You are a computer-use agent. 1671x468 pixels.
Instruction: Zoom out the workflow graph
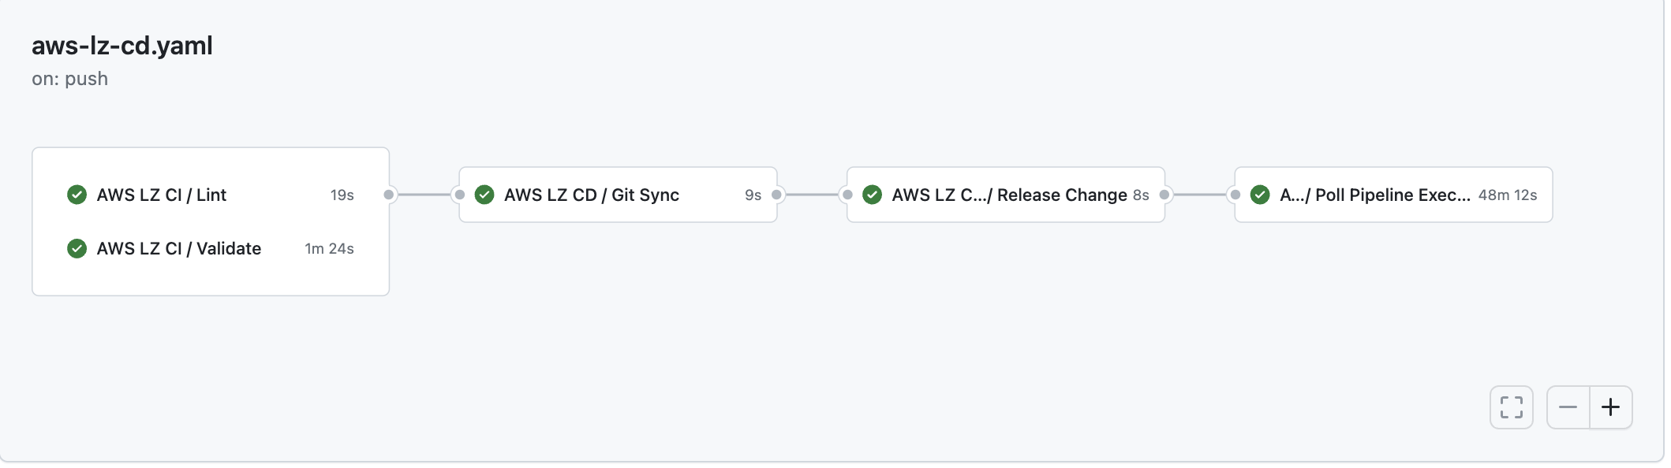click(1568, 407)
